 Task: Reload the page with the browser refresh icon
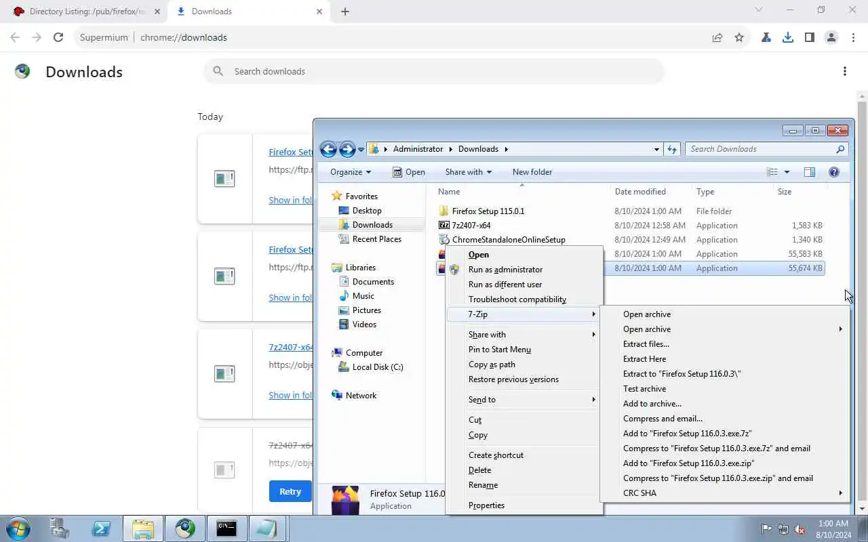pyautogui.click(x=58, y=37)
